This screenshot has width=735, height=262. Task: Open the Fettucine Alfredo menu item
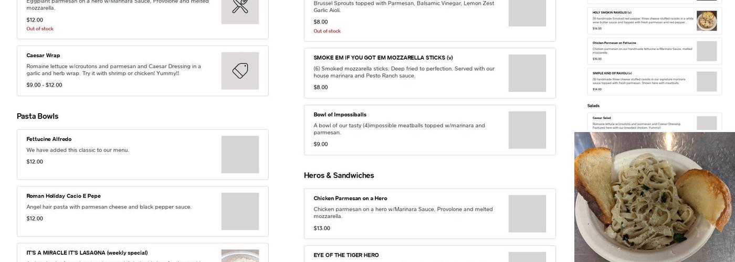(49, 139)
